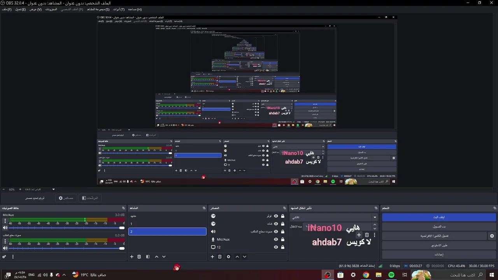The width and height of the screenshot is (498, 280).
Task: Unlock the فولو source with its lock icon
Action: [282, 216]
